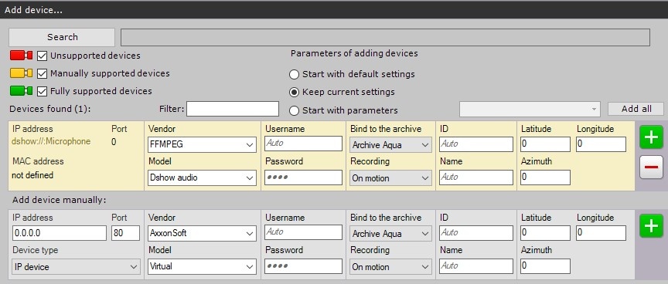Toggle Fully supported devices checkbox
This screenshot has height=284, width=668.
point(43,91)
